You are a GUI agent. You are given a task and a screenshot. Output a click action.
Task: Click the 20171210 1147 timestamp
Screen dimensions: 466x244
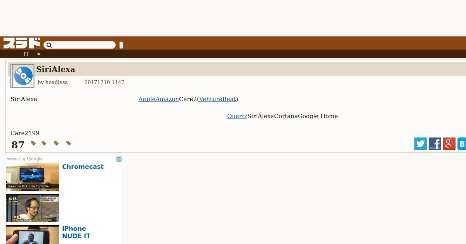click(x=104, y=82)
